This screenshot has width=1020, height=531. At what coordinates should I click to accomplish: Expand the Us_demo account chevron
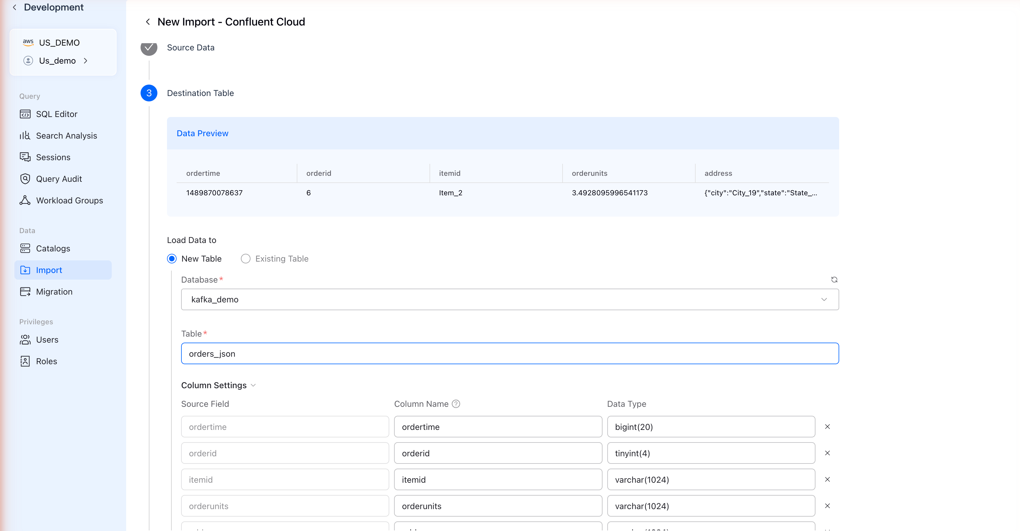pyautogui.click(x=86, y=61)
